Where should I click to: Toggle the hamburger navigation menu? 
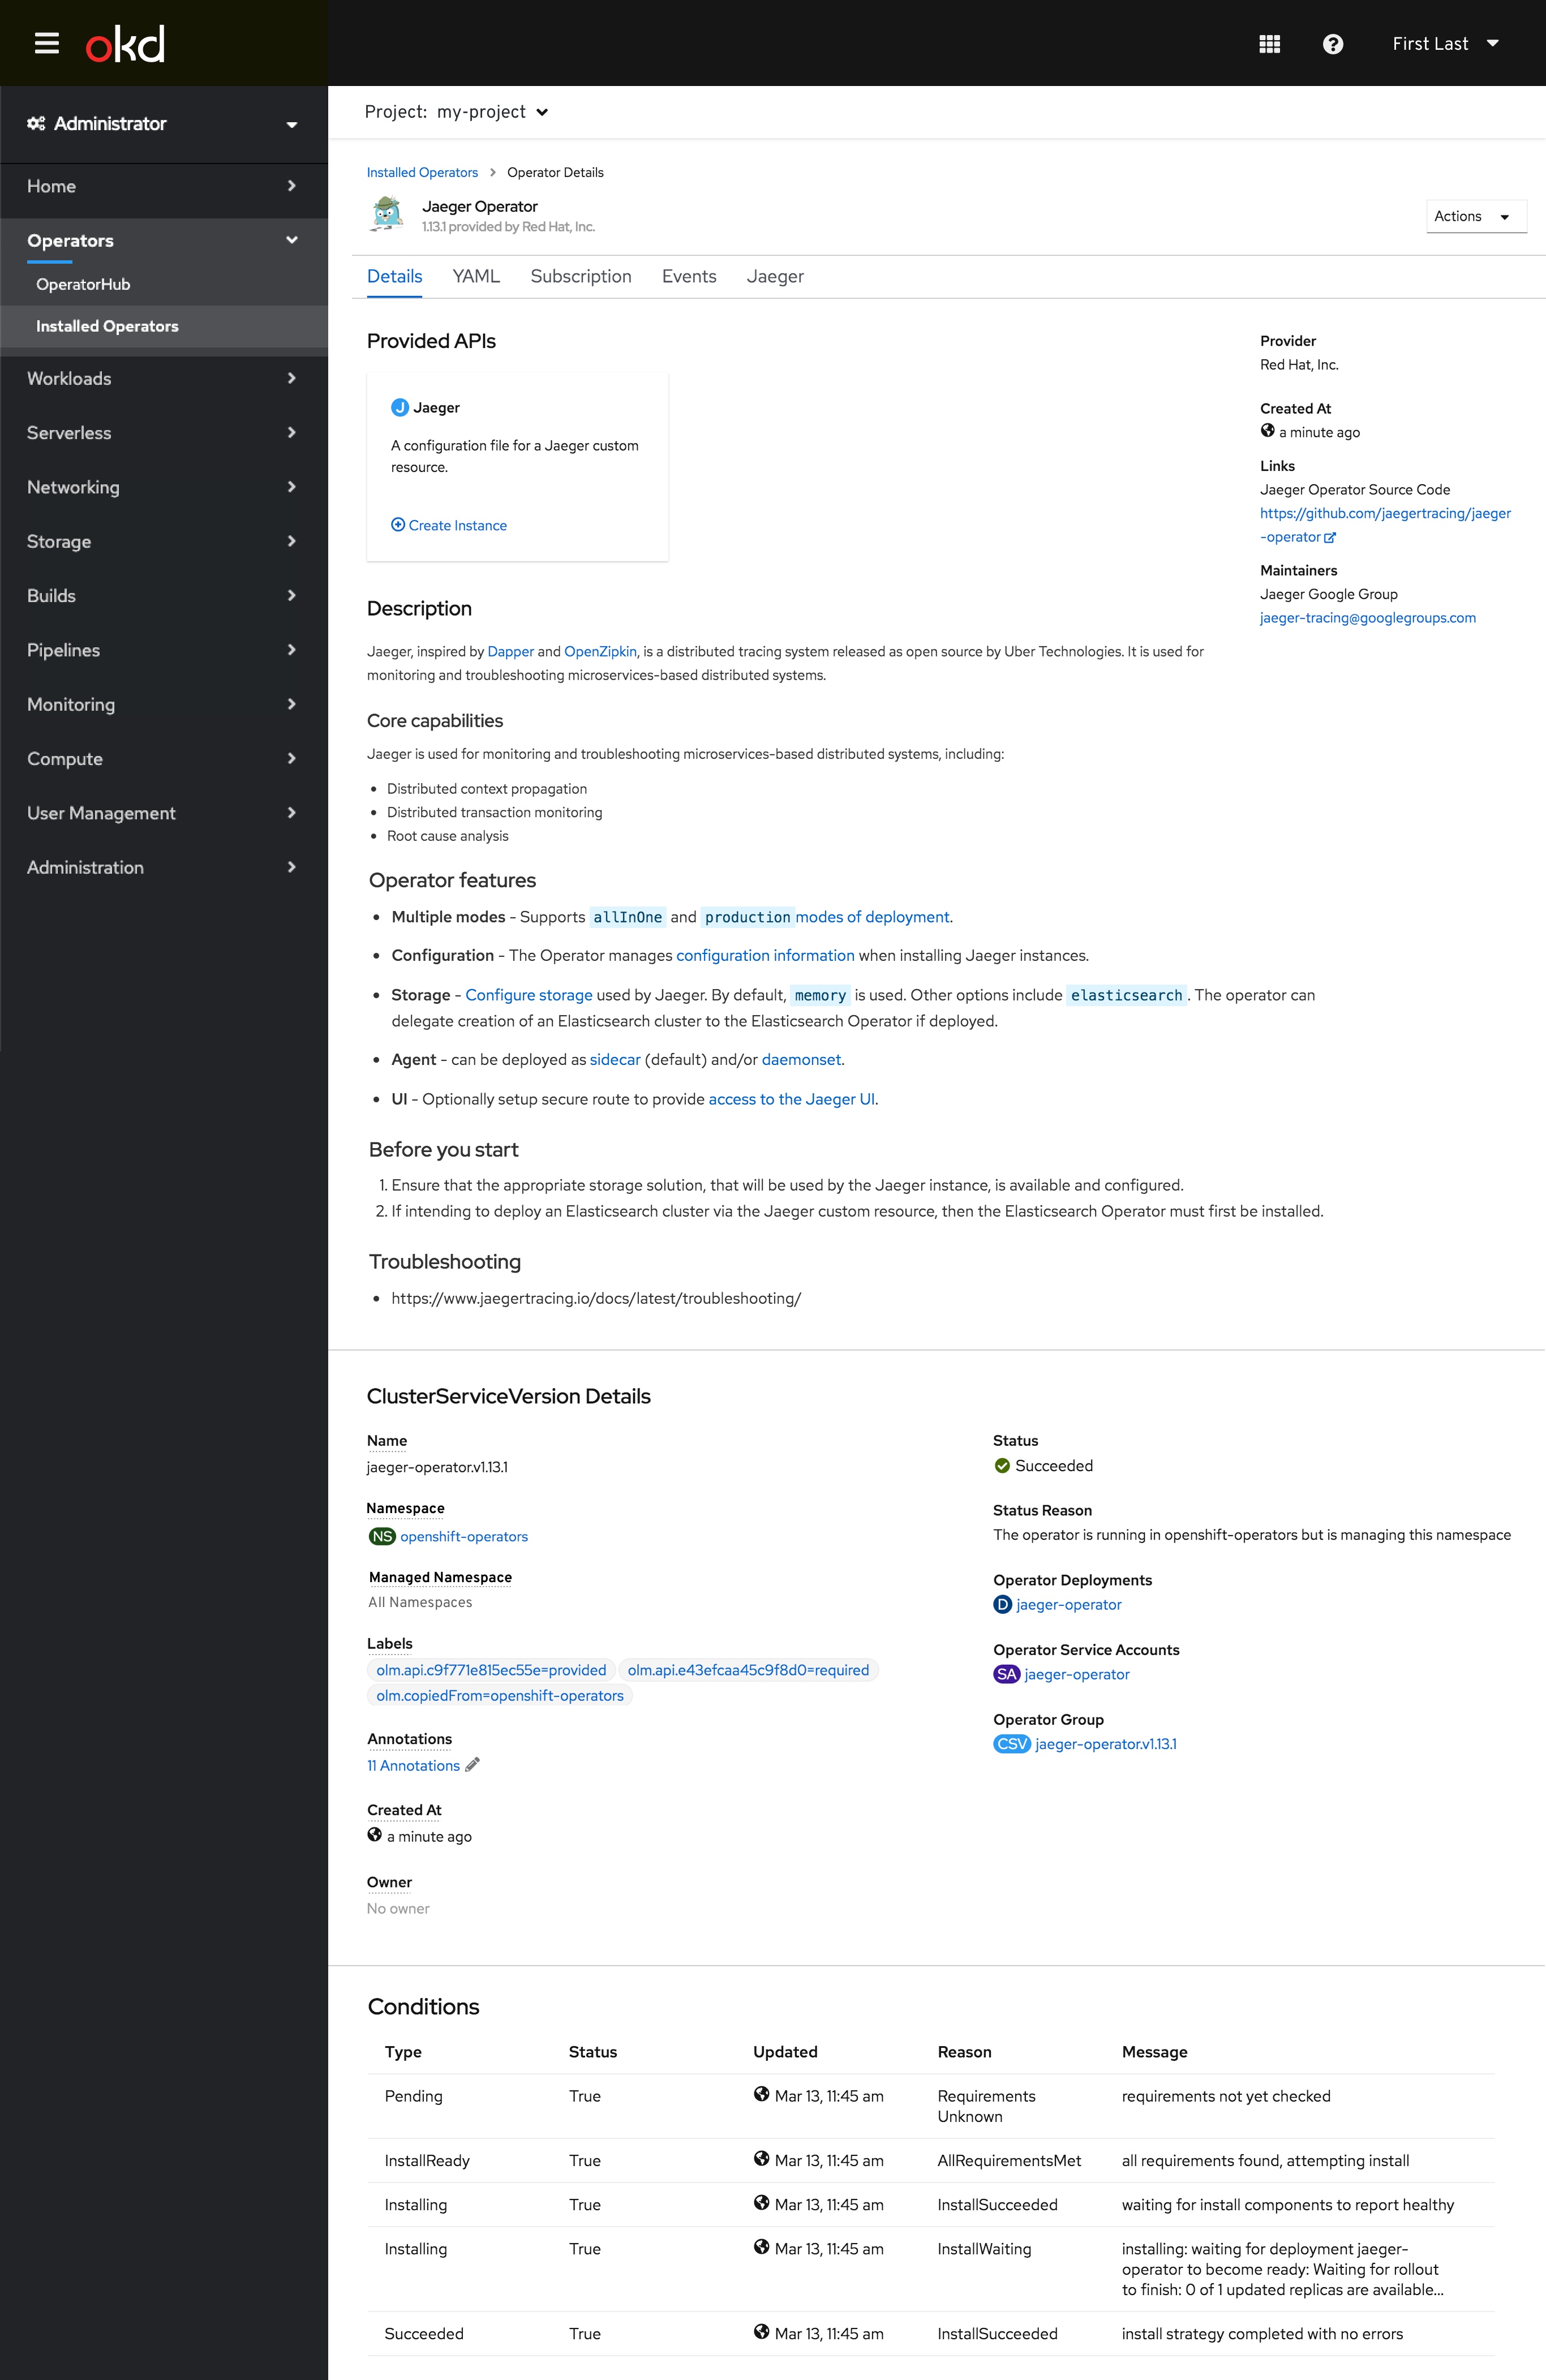47,43
